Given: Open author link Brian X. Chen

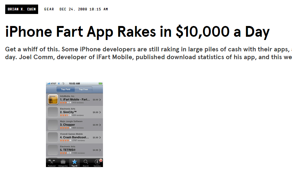Looking at the screenshot, I should 22,9.
